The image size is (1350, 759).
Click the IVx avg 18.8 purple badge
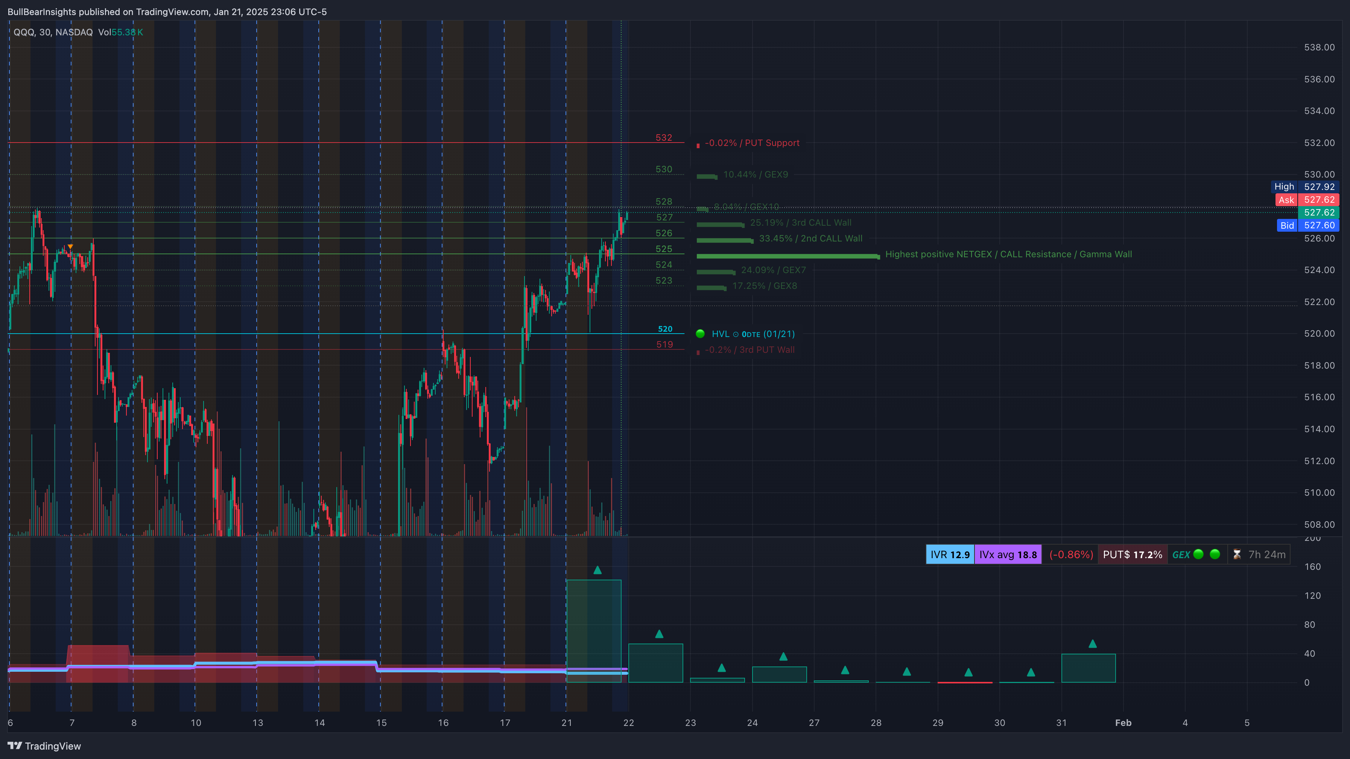(x=1008, y=554)
